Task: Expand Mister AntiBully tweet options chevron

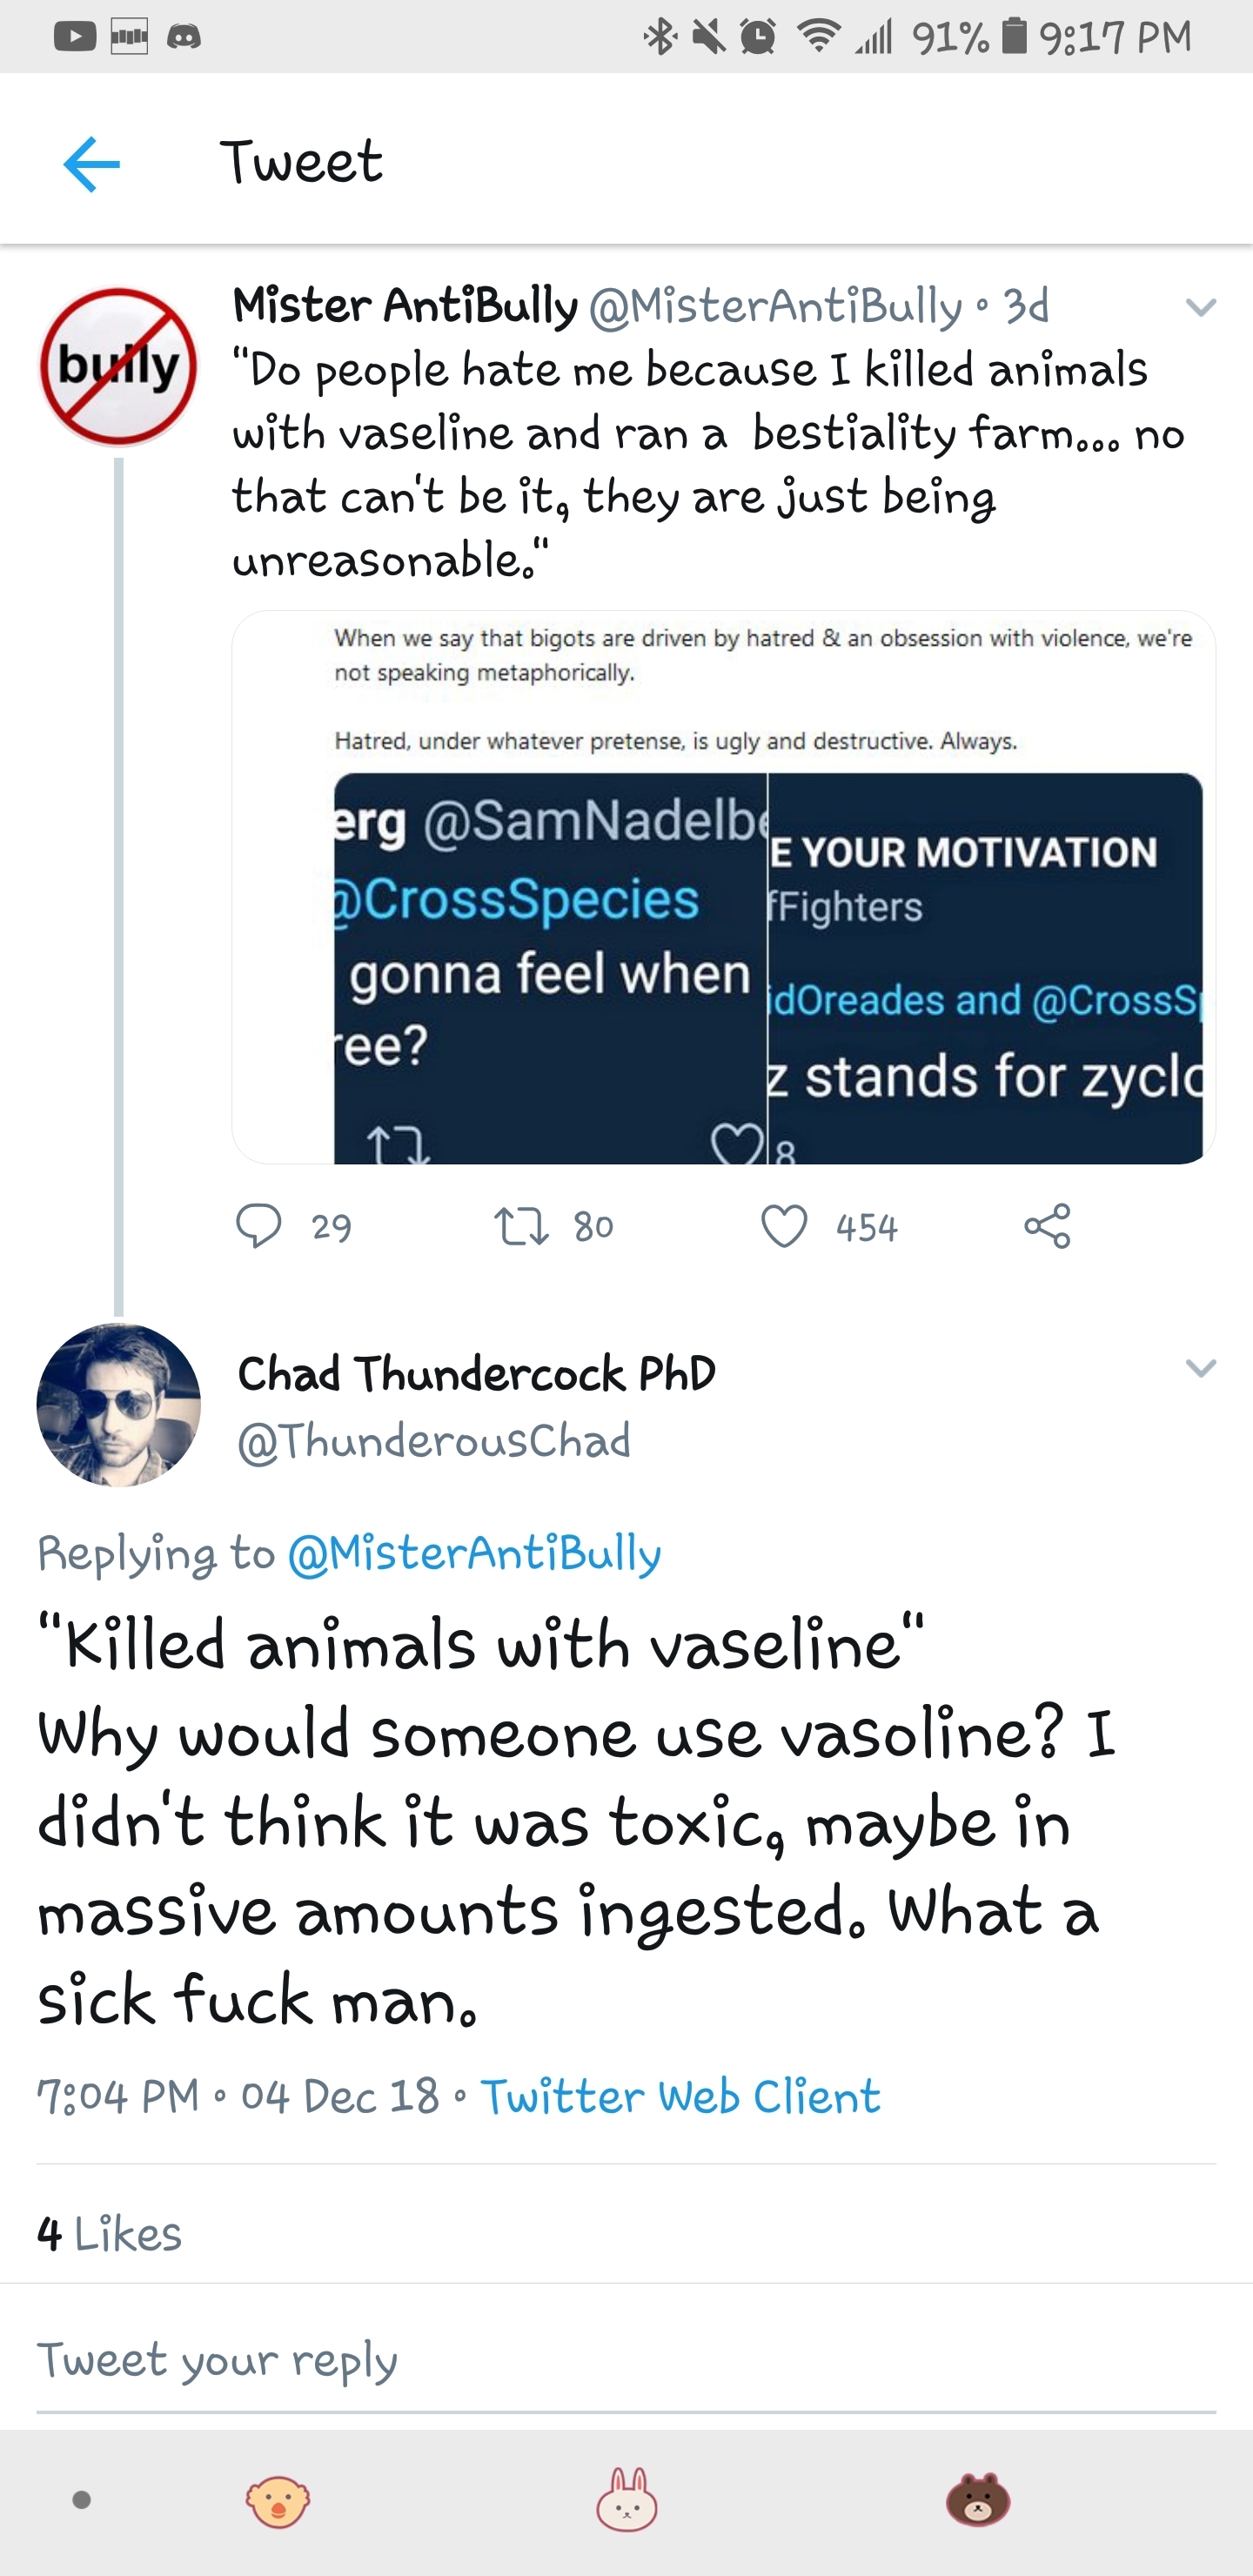Action: 1200,307
